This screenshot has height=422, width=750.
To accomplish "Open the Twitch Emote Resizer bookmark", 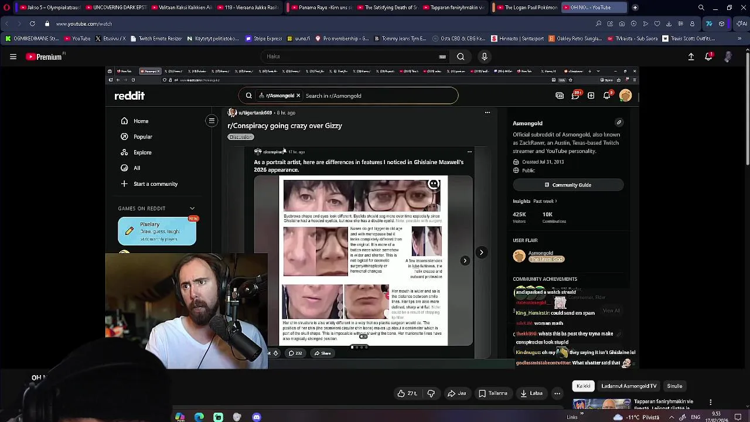I will pyautogui.click(x=156, y=39).
